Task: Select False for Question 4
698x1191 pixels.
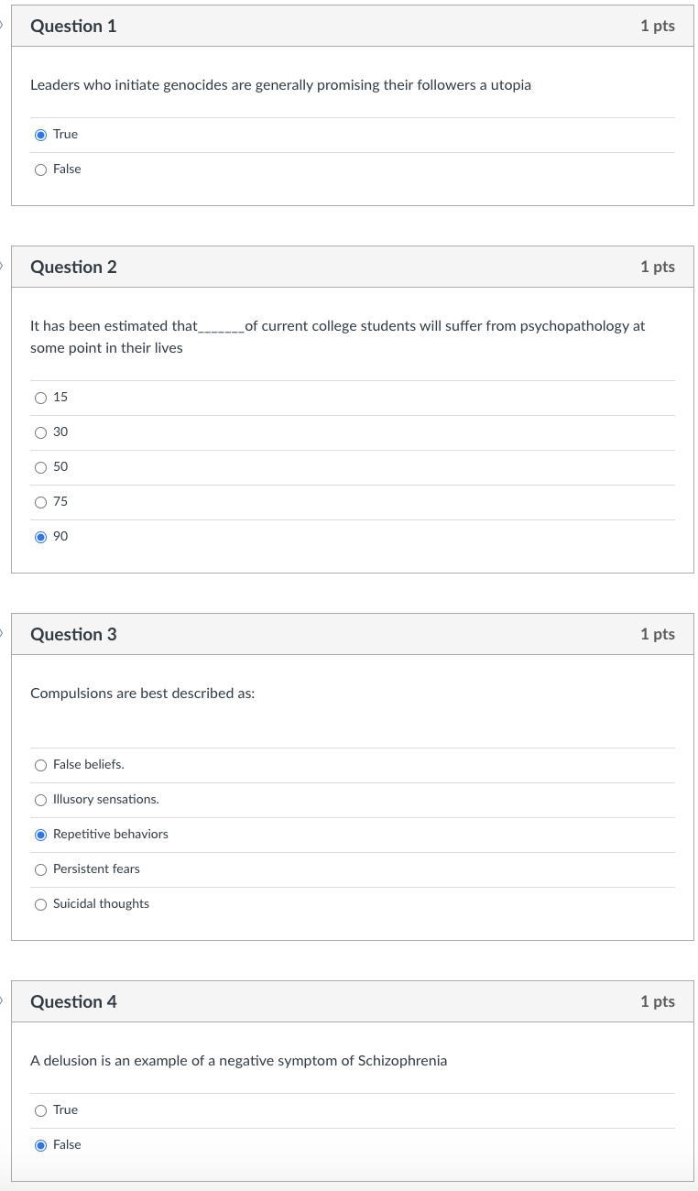Action: click(40, 1145)
